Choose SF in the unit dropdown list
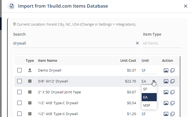This screenshot has width=192, height=117. click(149, 89)
